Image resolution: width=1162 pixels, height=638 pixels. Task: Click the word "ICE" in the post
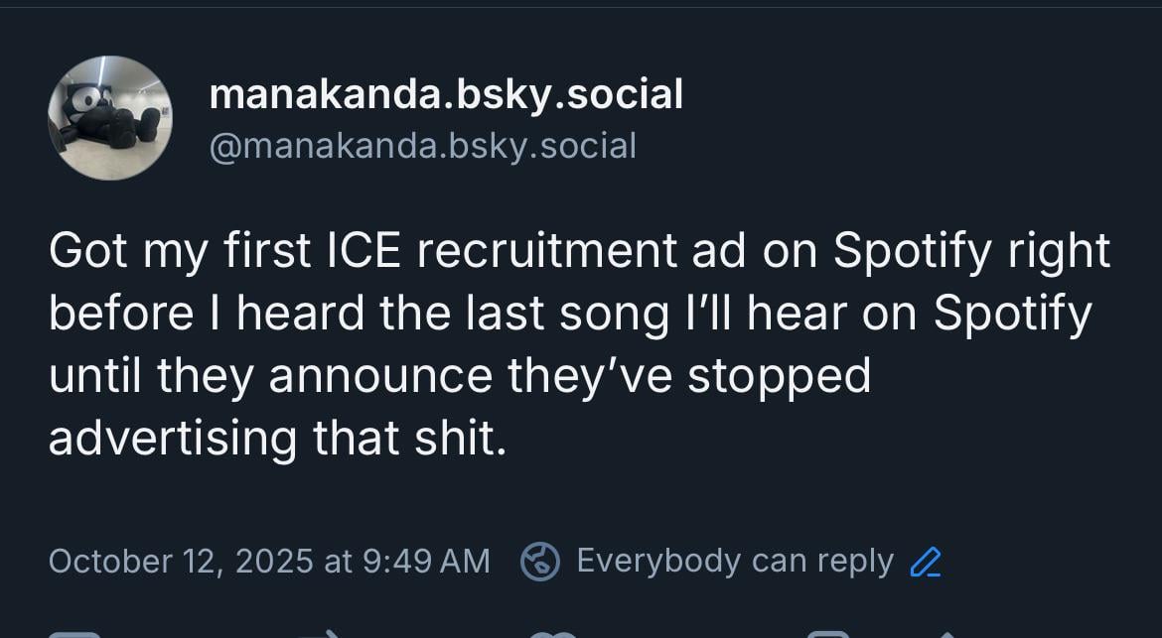363,252
